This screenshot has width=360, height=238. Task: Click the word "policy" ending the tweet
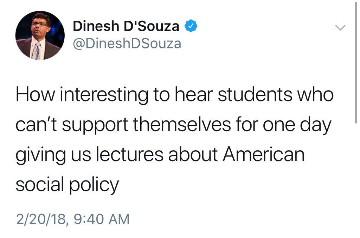point(94,185)
